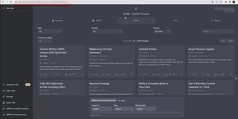Select Get A Monthly Content Calendar In 1 Click card
This screenshot has width=238, height=119.
tap(202, 85)
